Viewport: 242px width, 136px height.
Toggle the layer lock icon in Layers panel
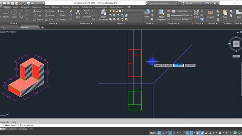[x=117, y=11]
